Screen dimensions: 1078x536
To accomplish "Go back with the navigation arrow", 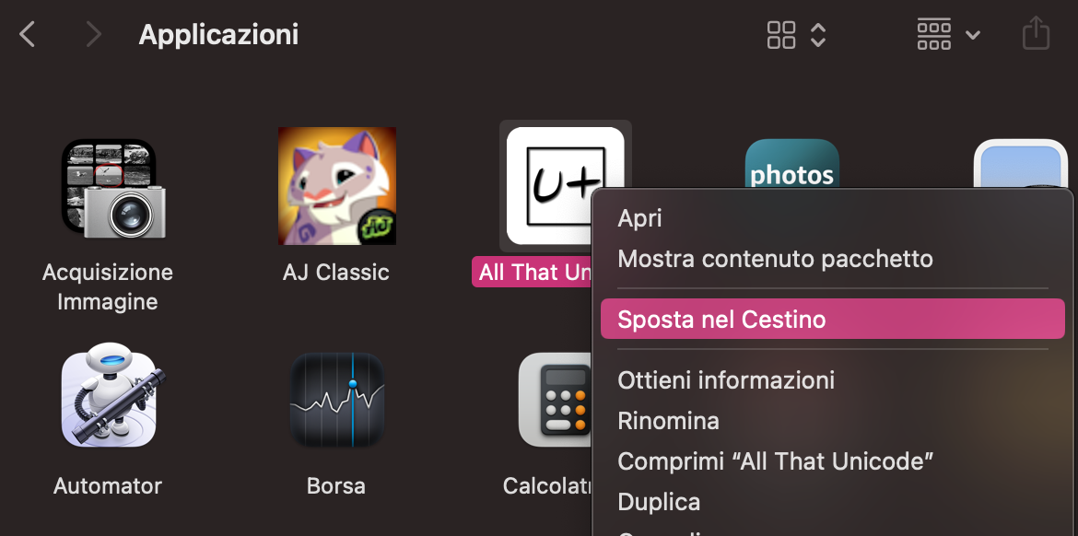I will click(x=27, y=33).
